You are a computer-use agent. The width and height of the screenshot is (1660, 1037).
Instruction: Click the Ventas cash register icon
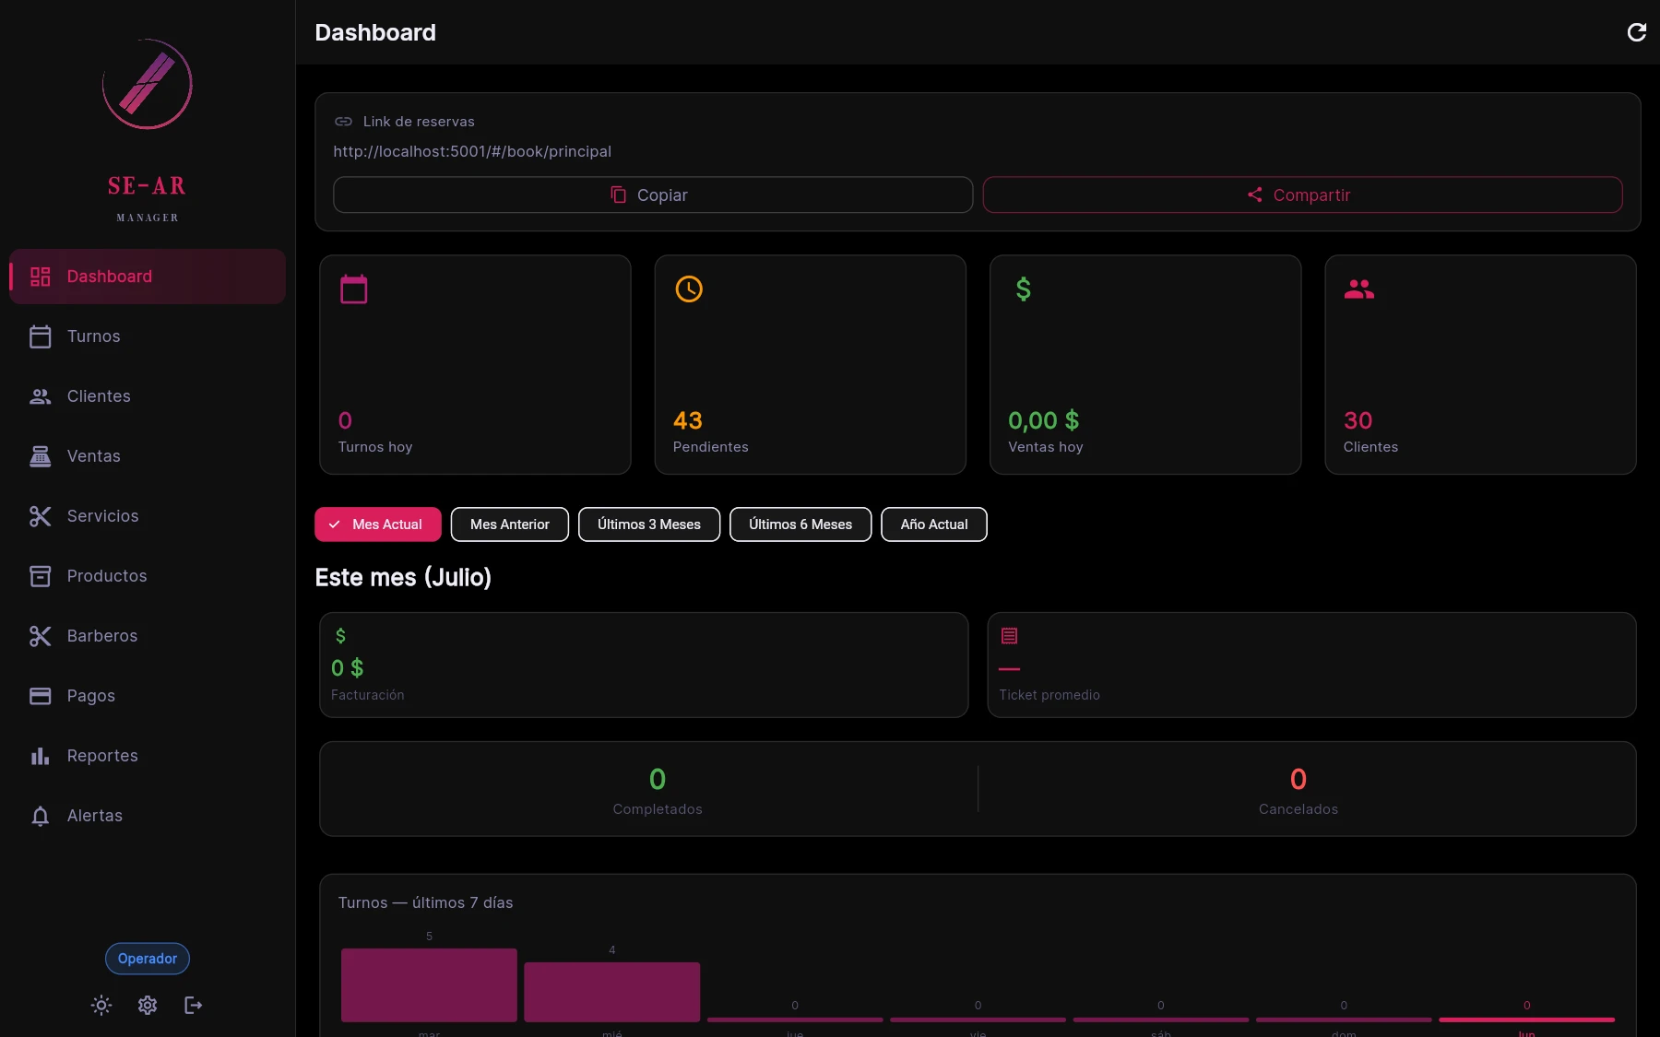pos(41,456)
